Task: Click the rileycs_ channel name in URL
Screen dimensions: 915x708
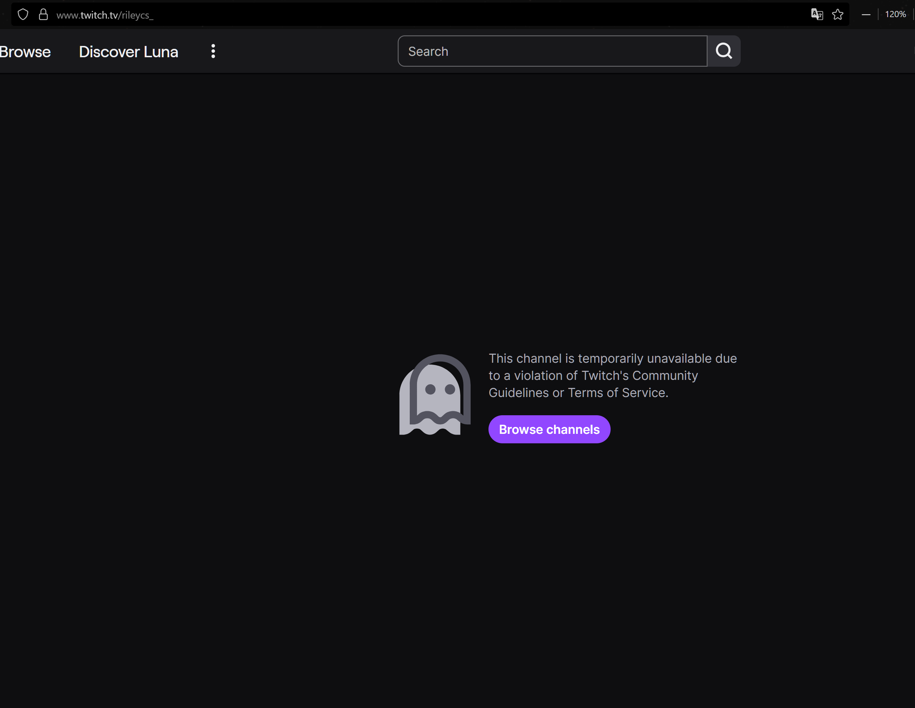Action: (x=137, y=16)
